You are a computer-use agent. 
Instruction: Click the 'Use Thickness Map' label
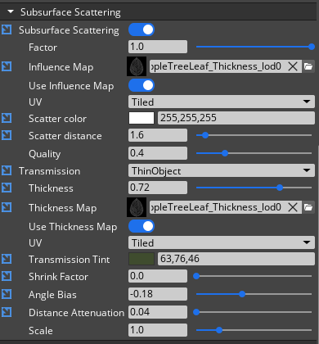73,227
